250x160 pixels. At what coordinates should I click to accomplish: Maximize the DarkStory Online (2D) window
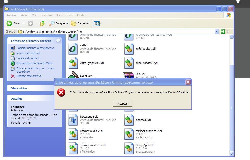tap(224, 9)
